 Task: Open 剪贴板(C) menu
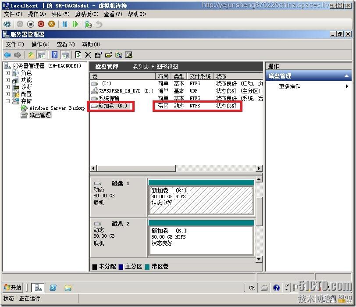pyautogui.click(x=87, y=14)
